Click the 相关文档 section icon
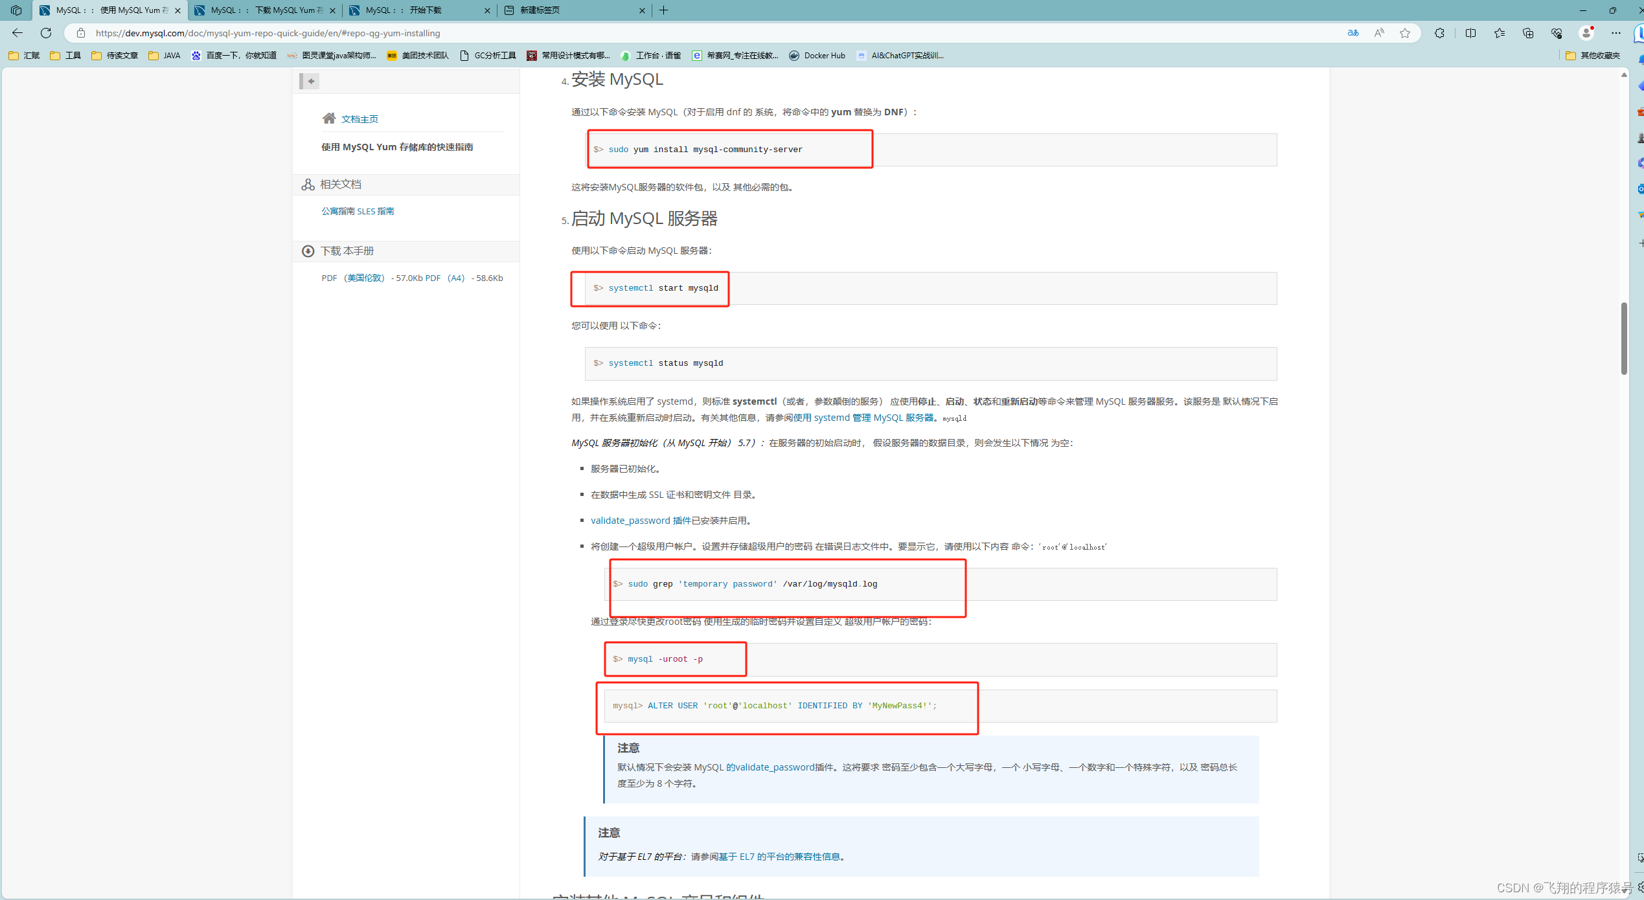 (308, 185)
